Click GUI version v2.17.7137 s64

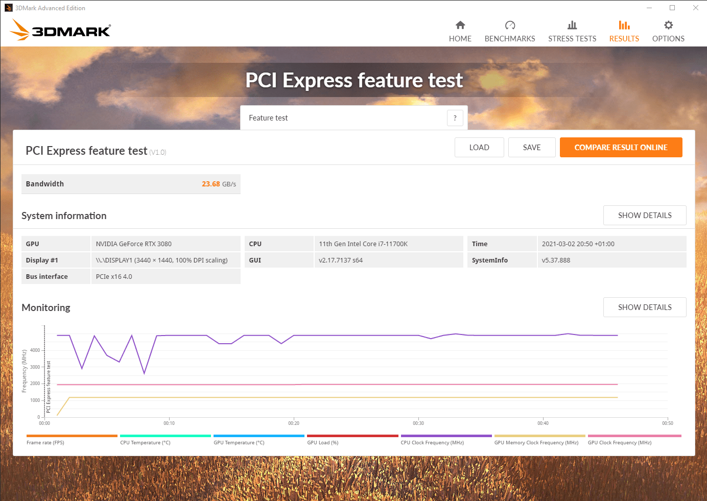click(341, 260)
